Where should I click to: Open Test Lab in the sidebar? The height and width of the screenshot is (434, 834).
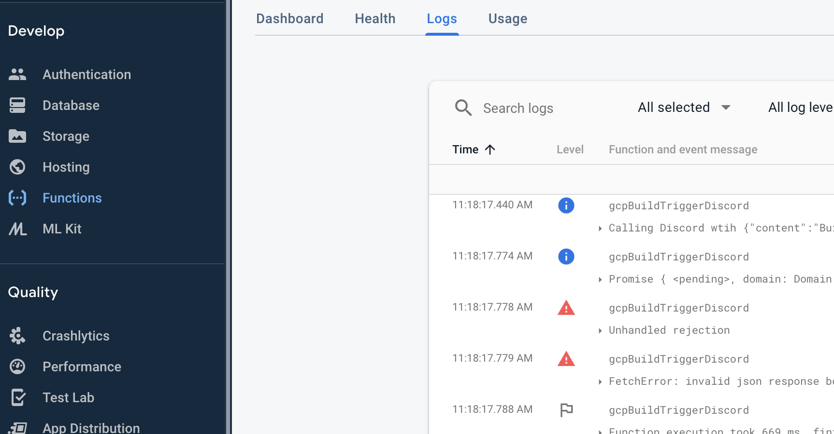pos(68,397)
